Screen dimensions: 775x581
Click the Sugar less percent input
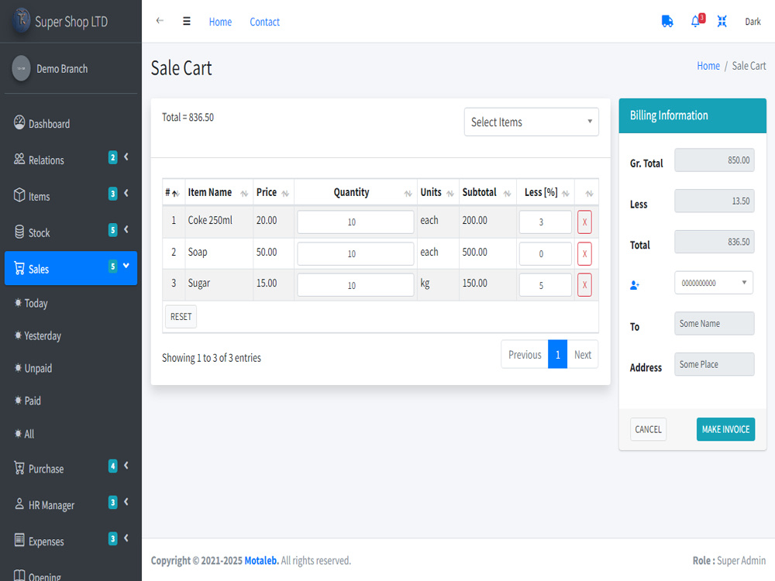point(545,285)
